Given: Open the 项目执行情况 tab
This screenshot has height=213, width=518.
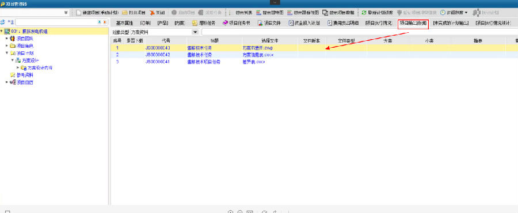Looking at the screenshot, I should coord(379,24).
